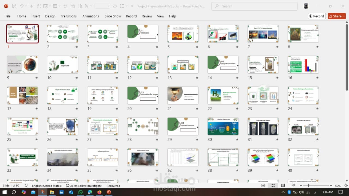Open the Undo history dropdown arrow
349x196 pixels.
point(26,6)
